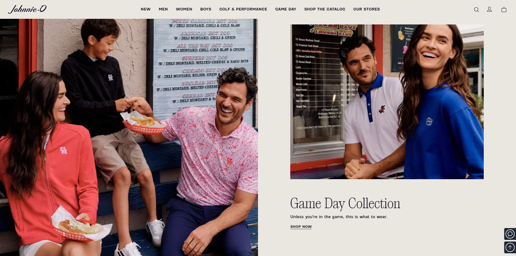Open the BOYS navigation menu
516x256 pixels.
click(x=206, y=9)
